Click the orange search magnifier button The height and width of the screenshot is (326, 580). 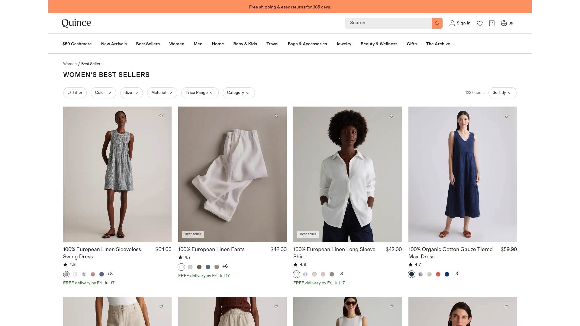[437, 23]
